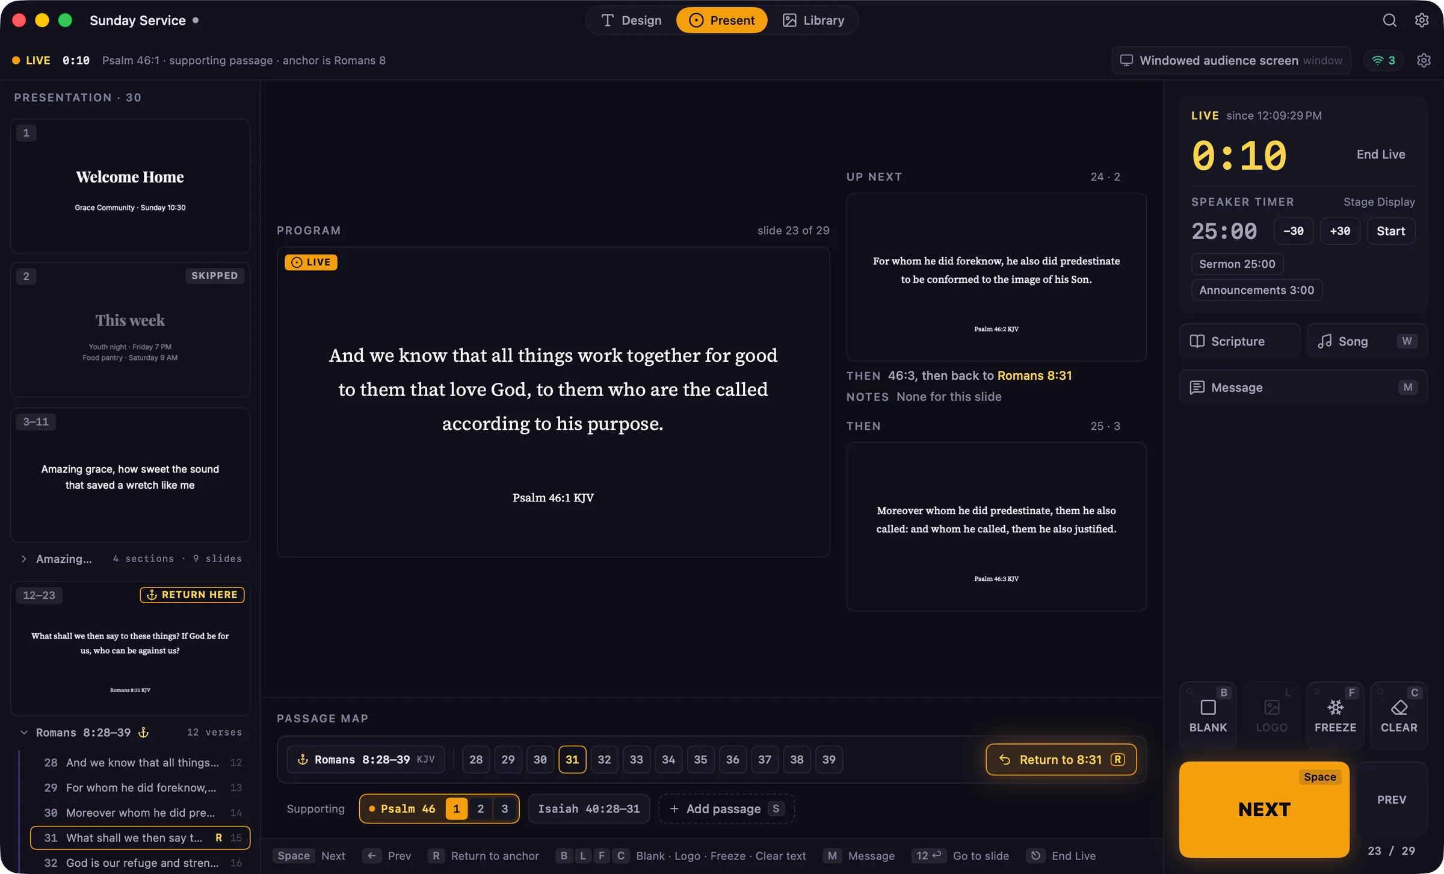Open app settings gear in title bar

tap(1422, 20)
